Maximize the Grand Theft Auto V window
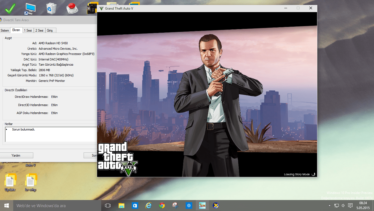The image size is (374, 211). tap(298, 8)
